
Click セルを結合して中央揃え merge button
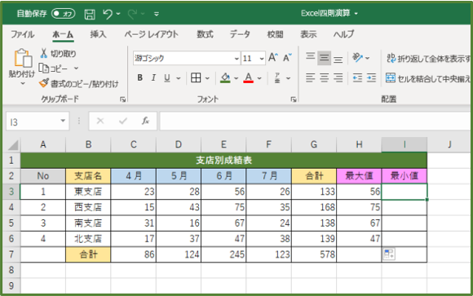[x=428, y=78]
